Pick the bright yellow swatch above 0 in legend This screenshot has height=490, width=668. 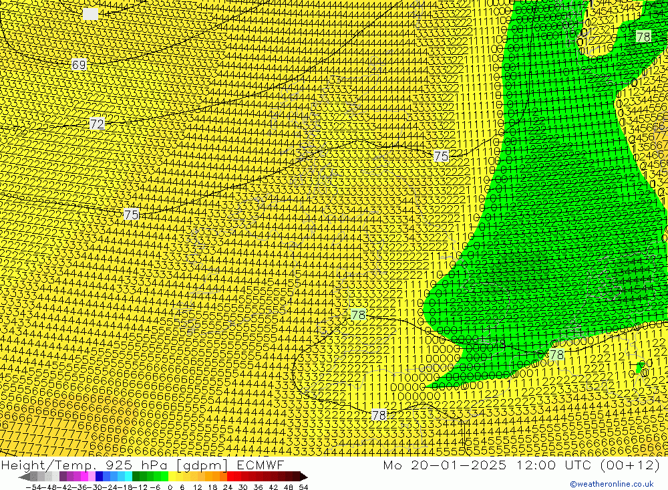tap(172, 477)
